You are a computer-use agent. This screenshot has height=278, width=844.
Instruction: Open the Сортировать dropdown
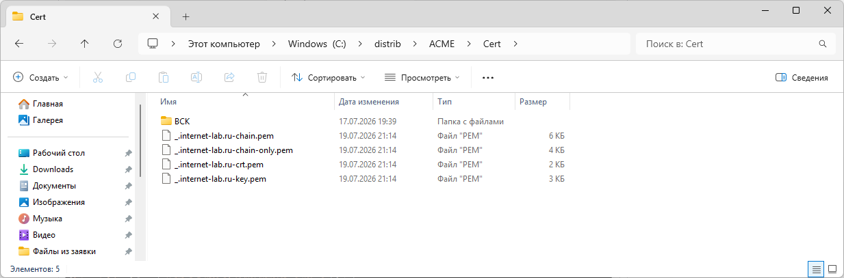point(329,77)
